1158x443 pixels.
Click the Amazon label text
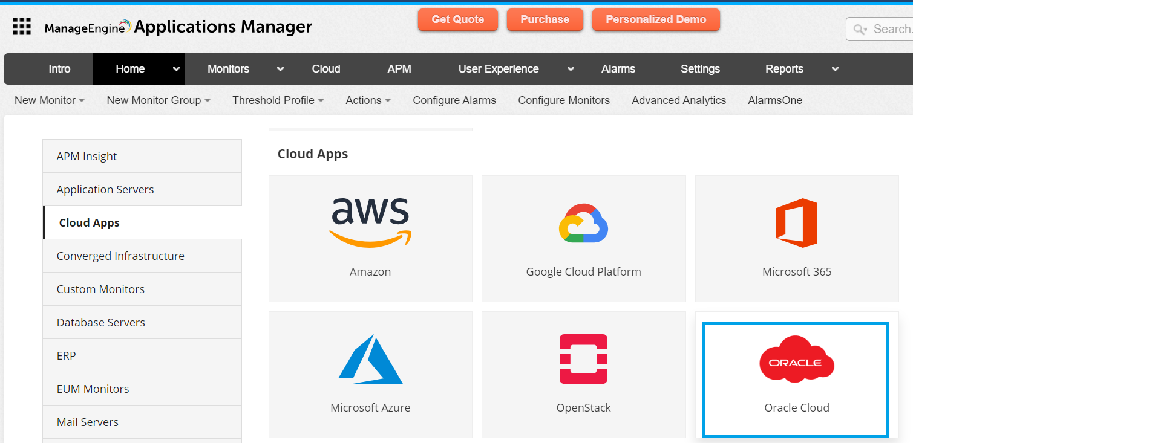370,272
